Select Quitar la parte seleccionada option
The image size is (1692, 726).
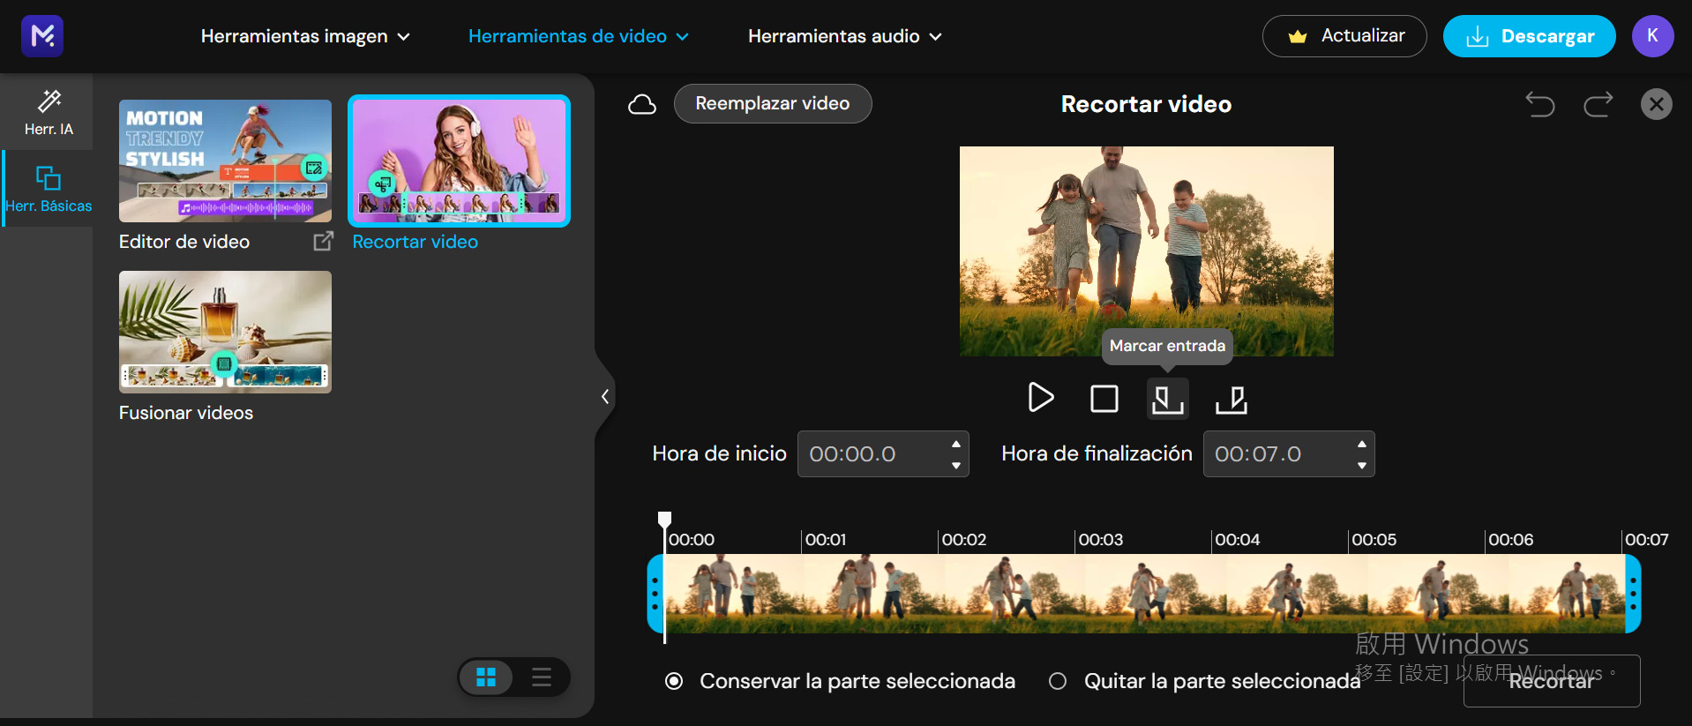coord(1058,681)
